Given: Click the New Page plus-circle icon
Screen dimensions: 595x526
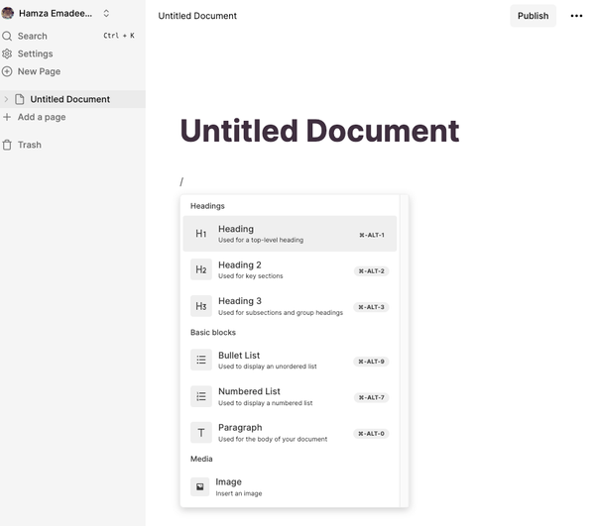Looking at the screenshot, I should (x=7, y=71).
